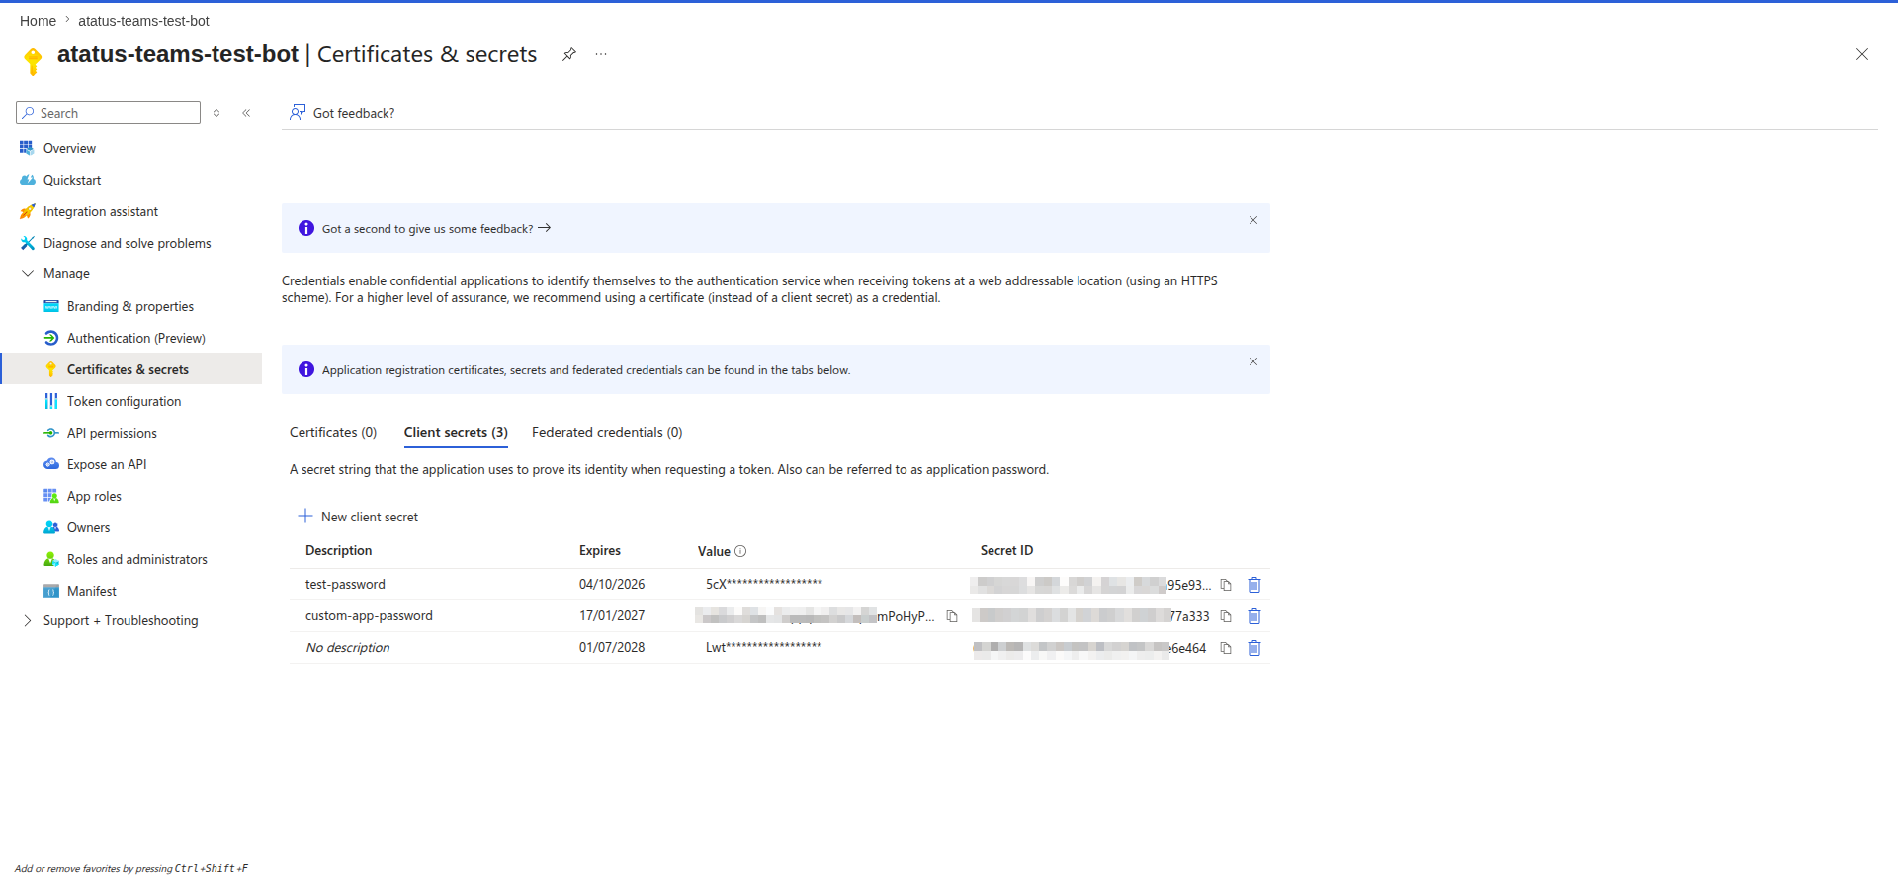Open API permissions

coord(112,433)
